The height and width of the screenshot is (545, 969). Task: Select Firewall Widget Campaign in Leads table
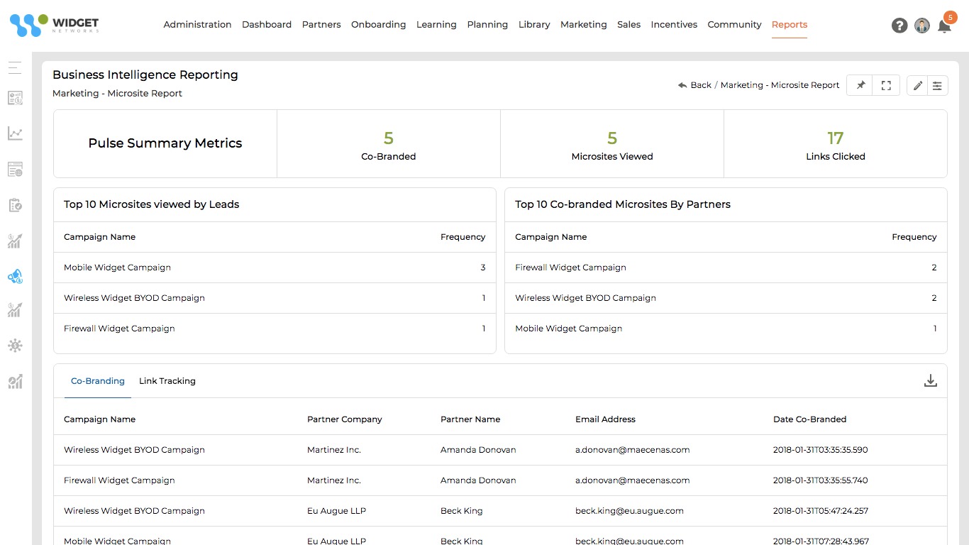coord(275,329)
